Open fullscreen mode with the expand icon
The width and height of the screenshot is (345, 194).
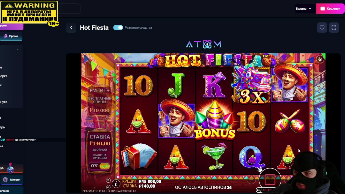(x=334, y=27)
